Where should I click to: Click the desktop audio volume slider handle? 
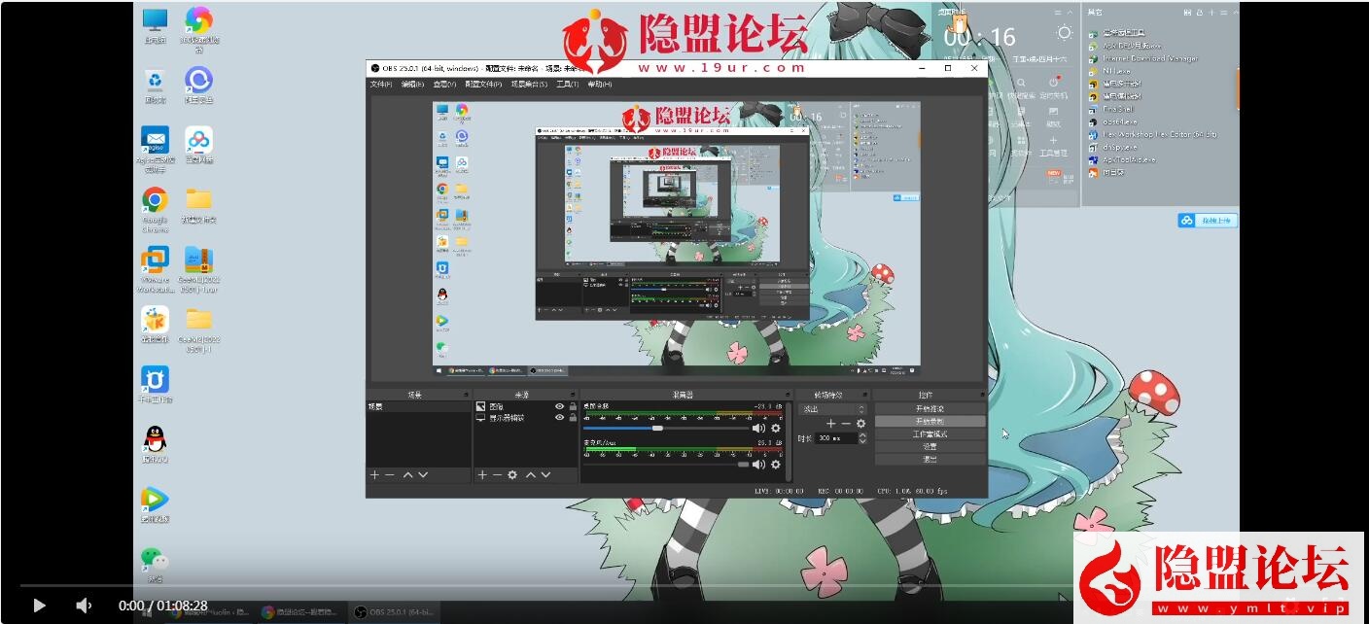point(657,428)
